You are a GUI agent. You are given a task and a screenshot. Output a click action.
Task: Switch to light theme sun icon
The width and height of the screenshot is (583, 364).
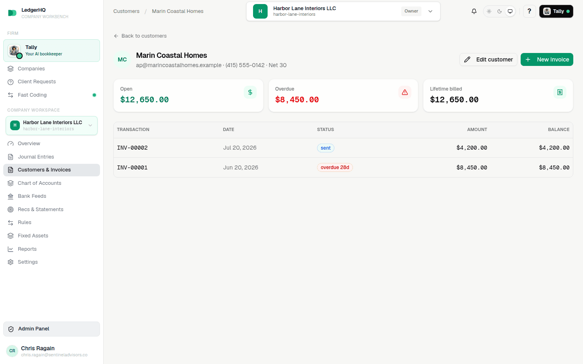coord(489,11)
